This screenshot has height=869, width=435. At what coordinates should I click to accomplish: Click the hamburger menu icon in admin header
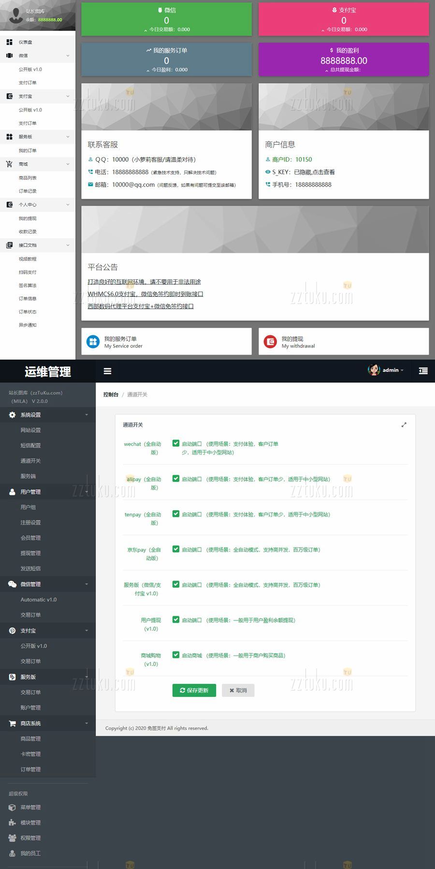point(107,371)
